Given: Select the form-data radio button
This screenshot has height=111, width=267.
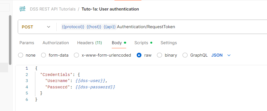Looking at the screenshot, I should tap(44, 55).
